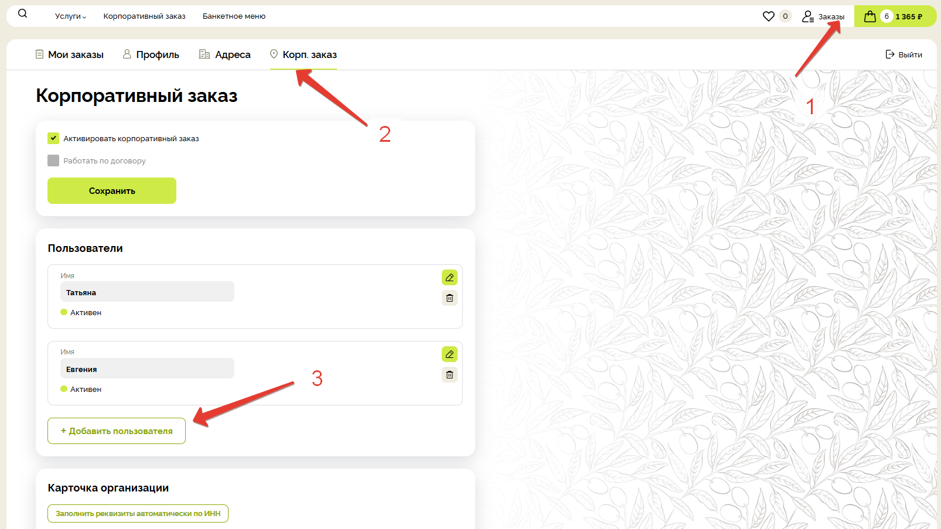Delete user Татьяна with trash icon
Screen dimensions: 941x529
(449, 298)
